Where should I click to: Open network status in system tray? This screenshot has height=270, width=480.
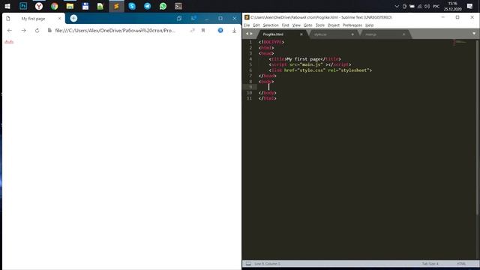(x=420, y=6)
